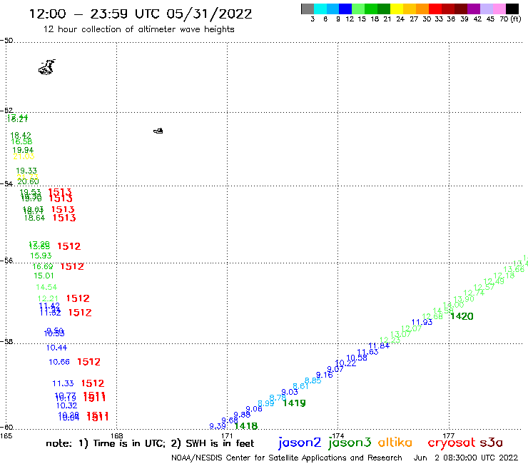Select the latitude axis label -58
Image resolution: width=528 pixels, height=464 pixels.
[x=6, y=341]
